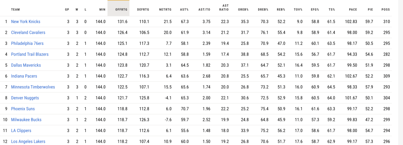This screenshot has width=403, height=145.
Task: Open the New York Knicks team link
Action: coord(26,22)
